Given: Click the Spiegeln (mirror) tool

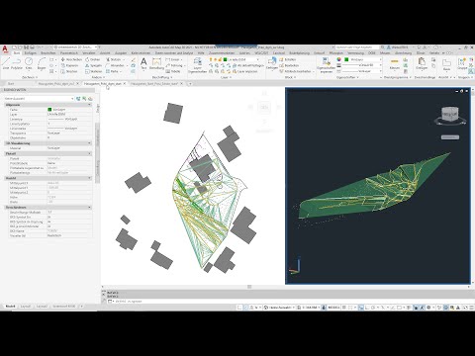Looking at the screenshot, I should click(x=93, y=65).
